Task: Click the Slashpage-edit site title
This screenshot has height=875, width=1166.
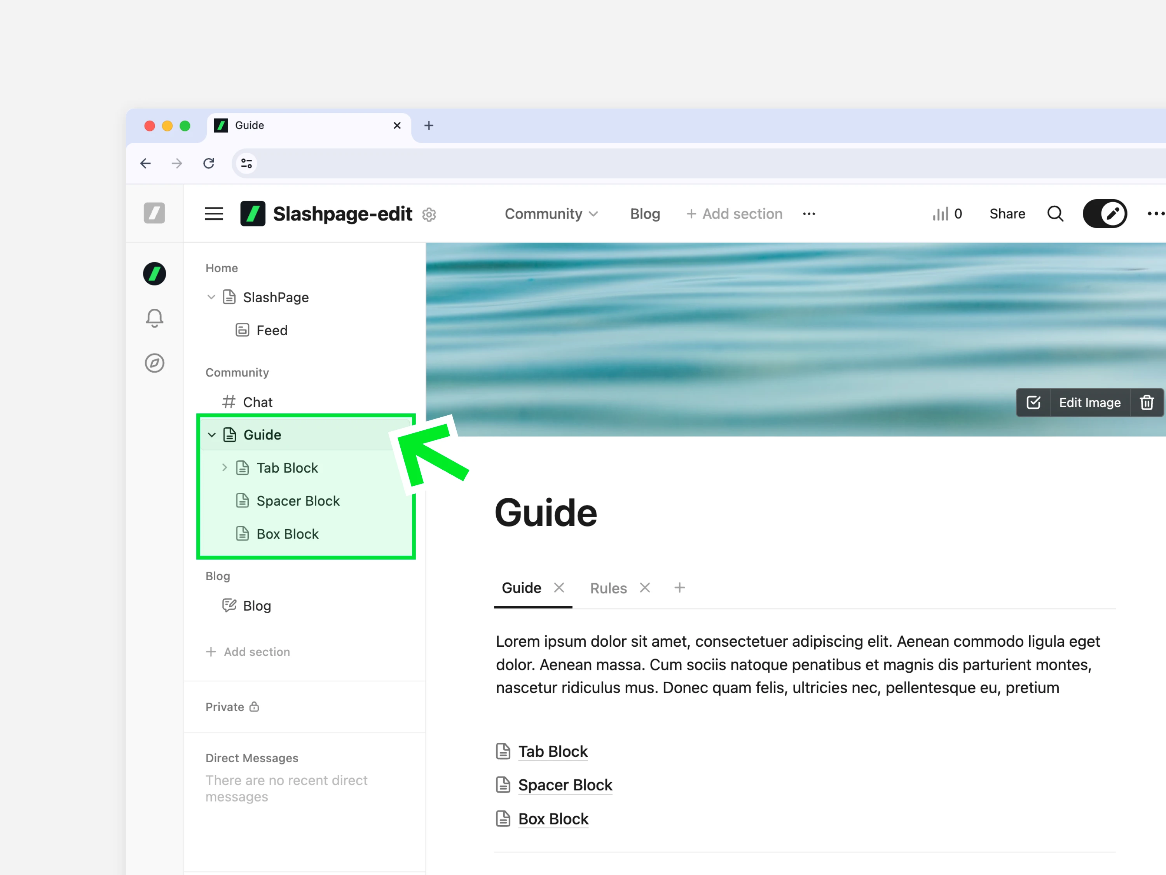Action: (x=343, y=213)
